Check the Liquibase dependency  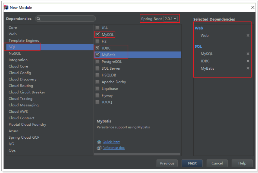click(97, 88)
